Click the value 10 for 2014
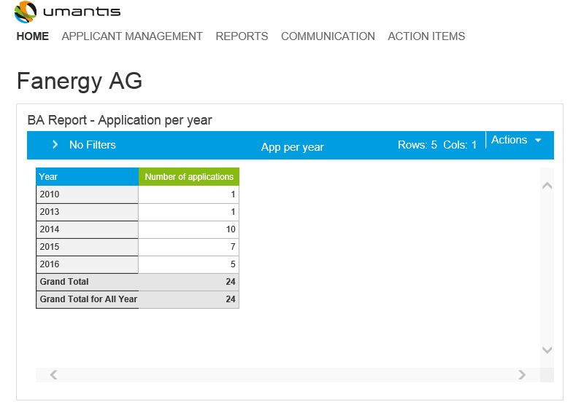Image resolution: width=573 pixels, height=410 pixels. point(189,229)
